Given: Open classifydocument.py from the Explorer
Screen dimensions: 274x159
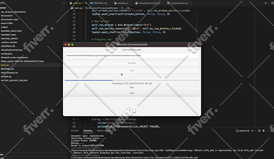Looking at the screenshot, I should [x=12, y=50].
